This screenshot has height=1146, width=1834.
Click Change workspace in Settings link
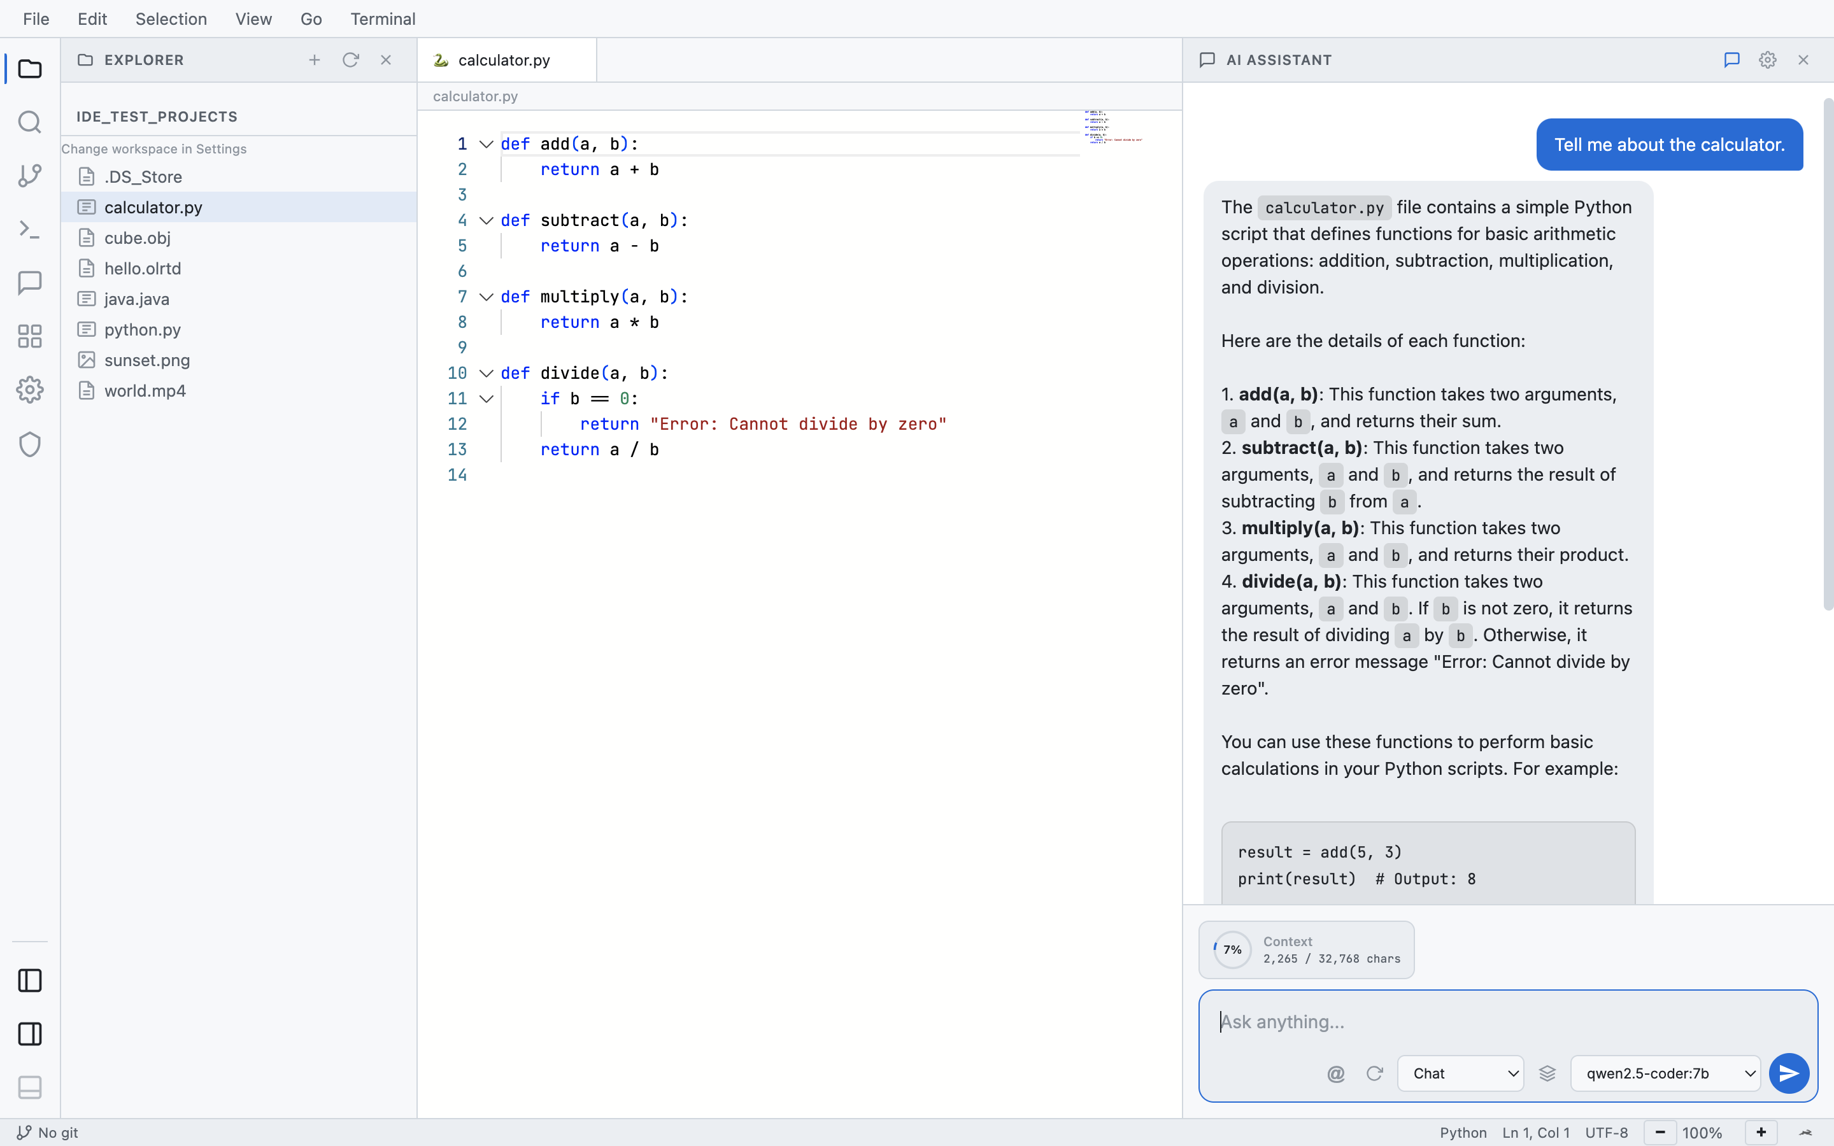coord(155,148)
